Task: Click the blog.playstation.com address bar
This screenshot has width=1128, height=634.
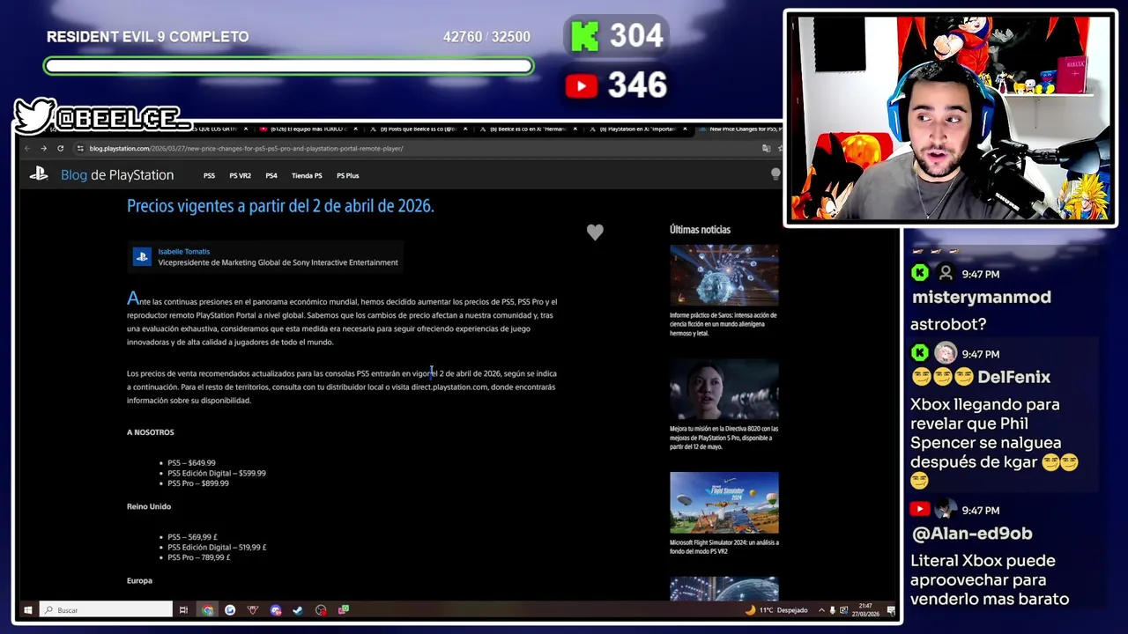Action: [414, 148]
